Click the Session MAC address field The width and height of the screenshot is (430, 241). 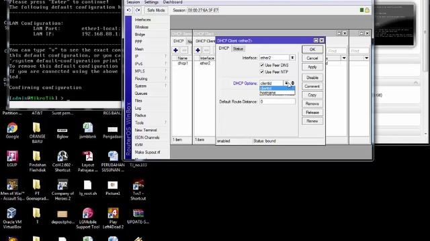(x=203, y=11)
